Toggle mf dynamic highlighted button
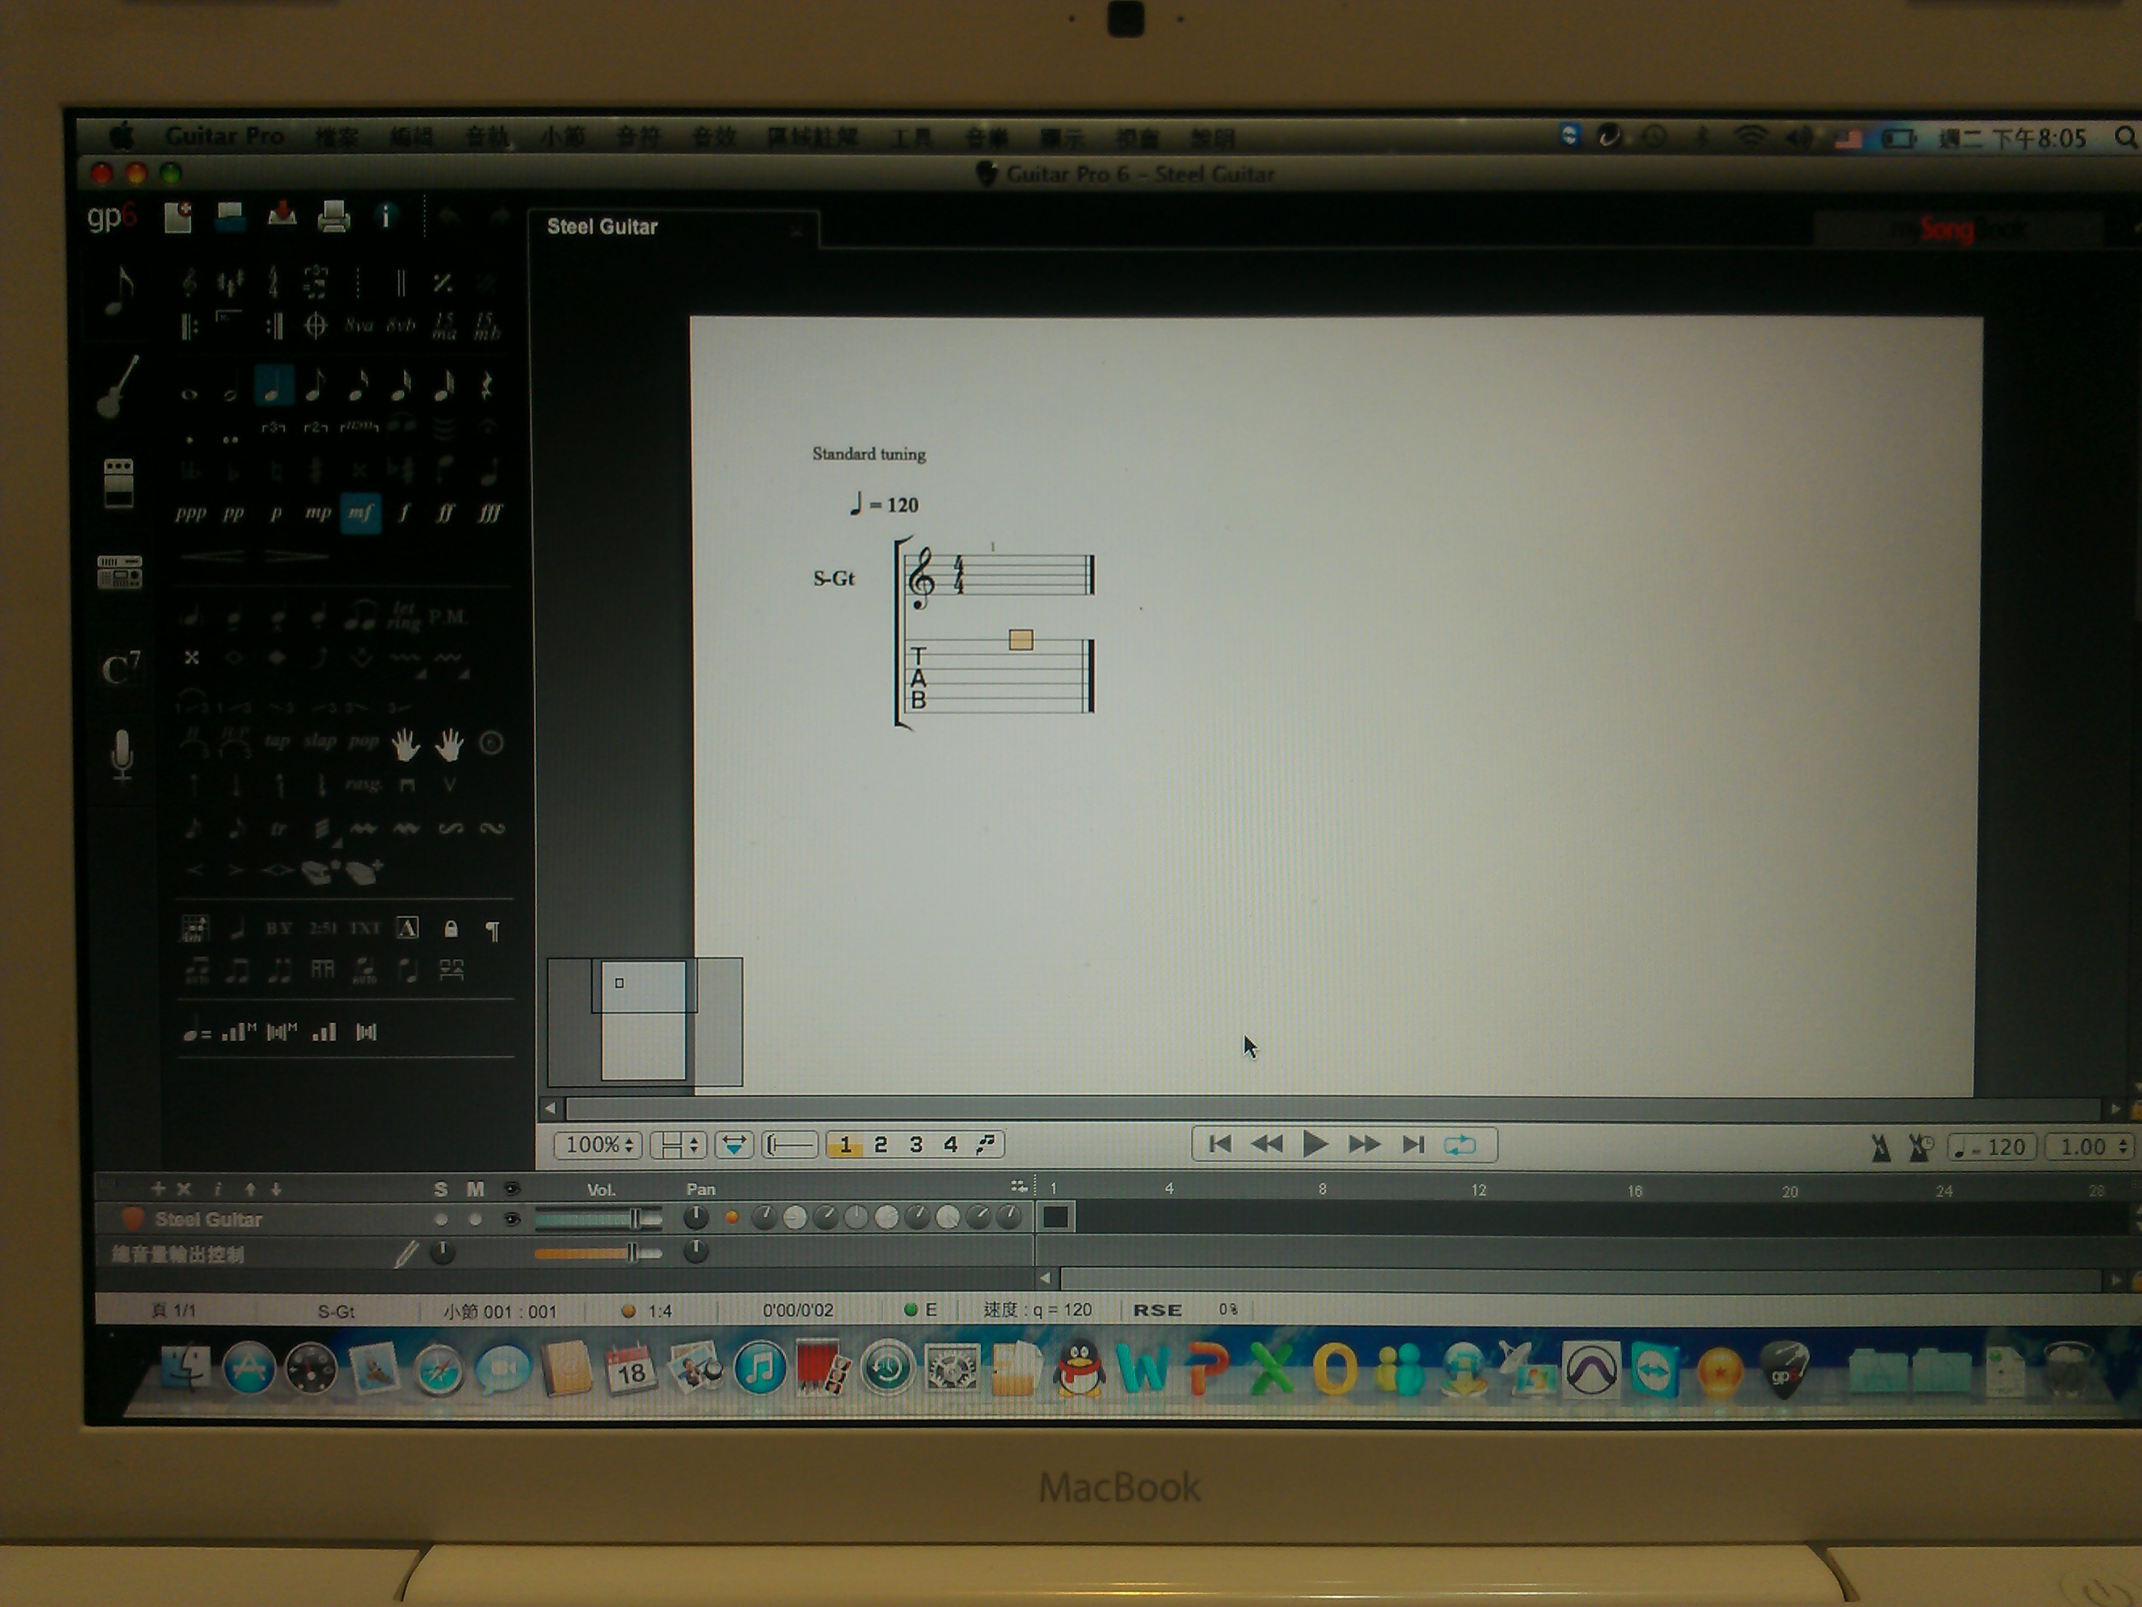This screenshot has width=2142, height=1607. coord(360,513)
